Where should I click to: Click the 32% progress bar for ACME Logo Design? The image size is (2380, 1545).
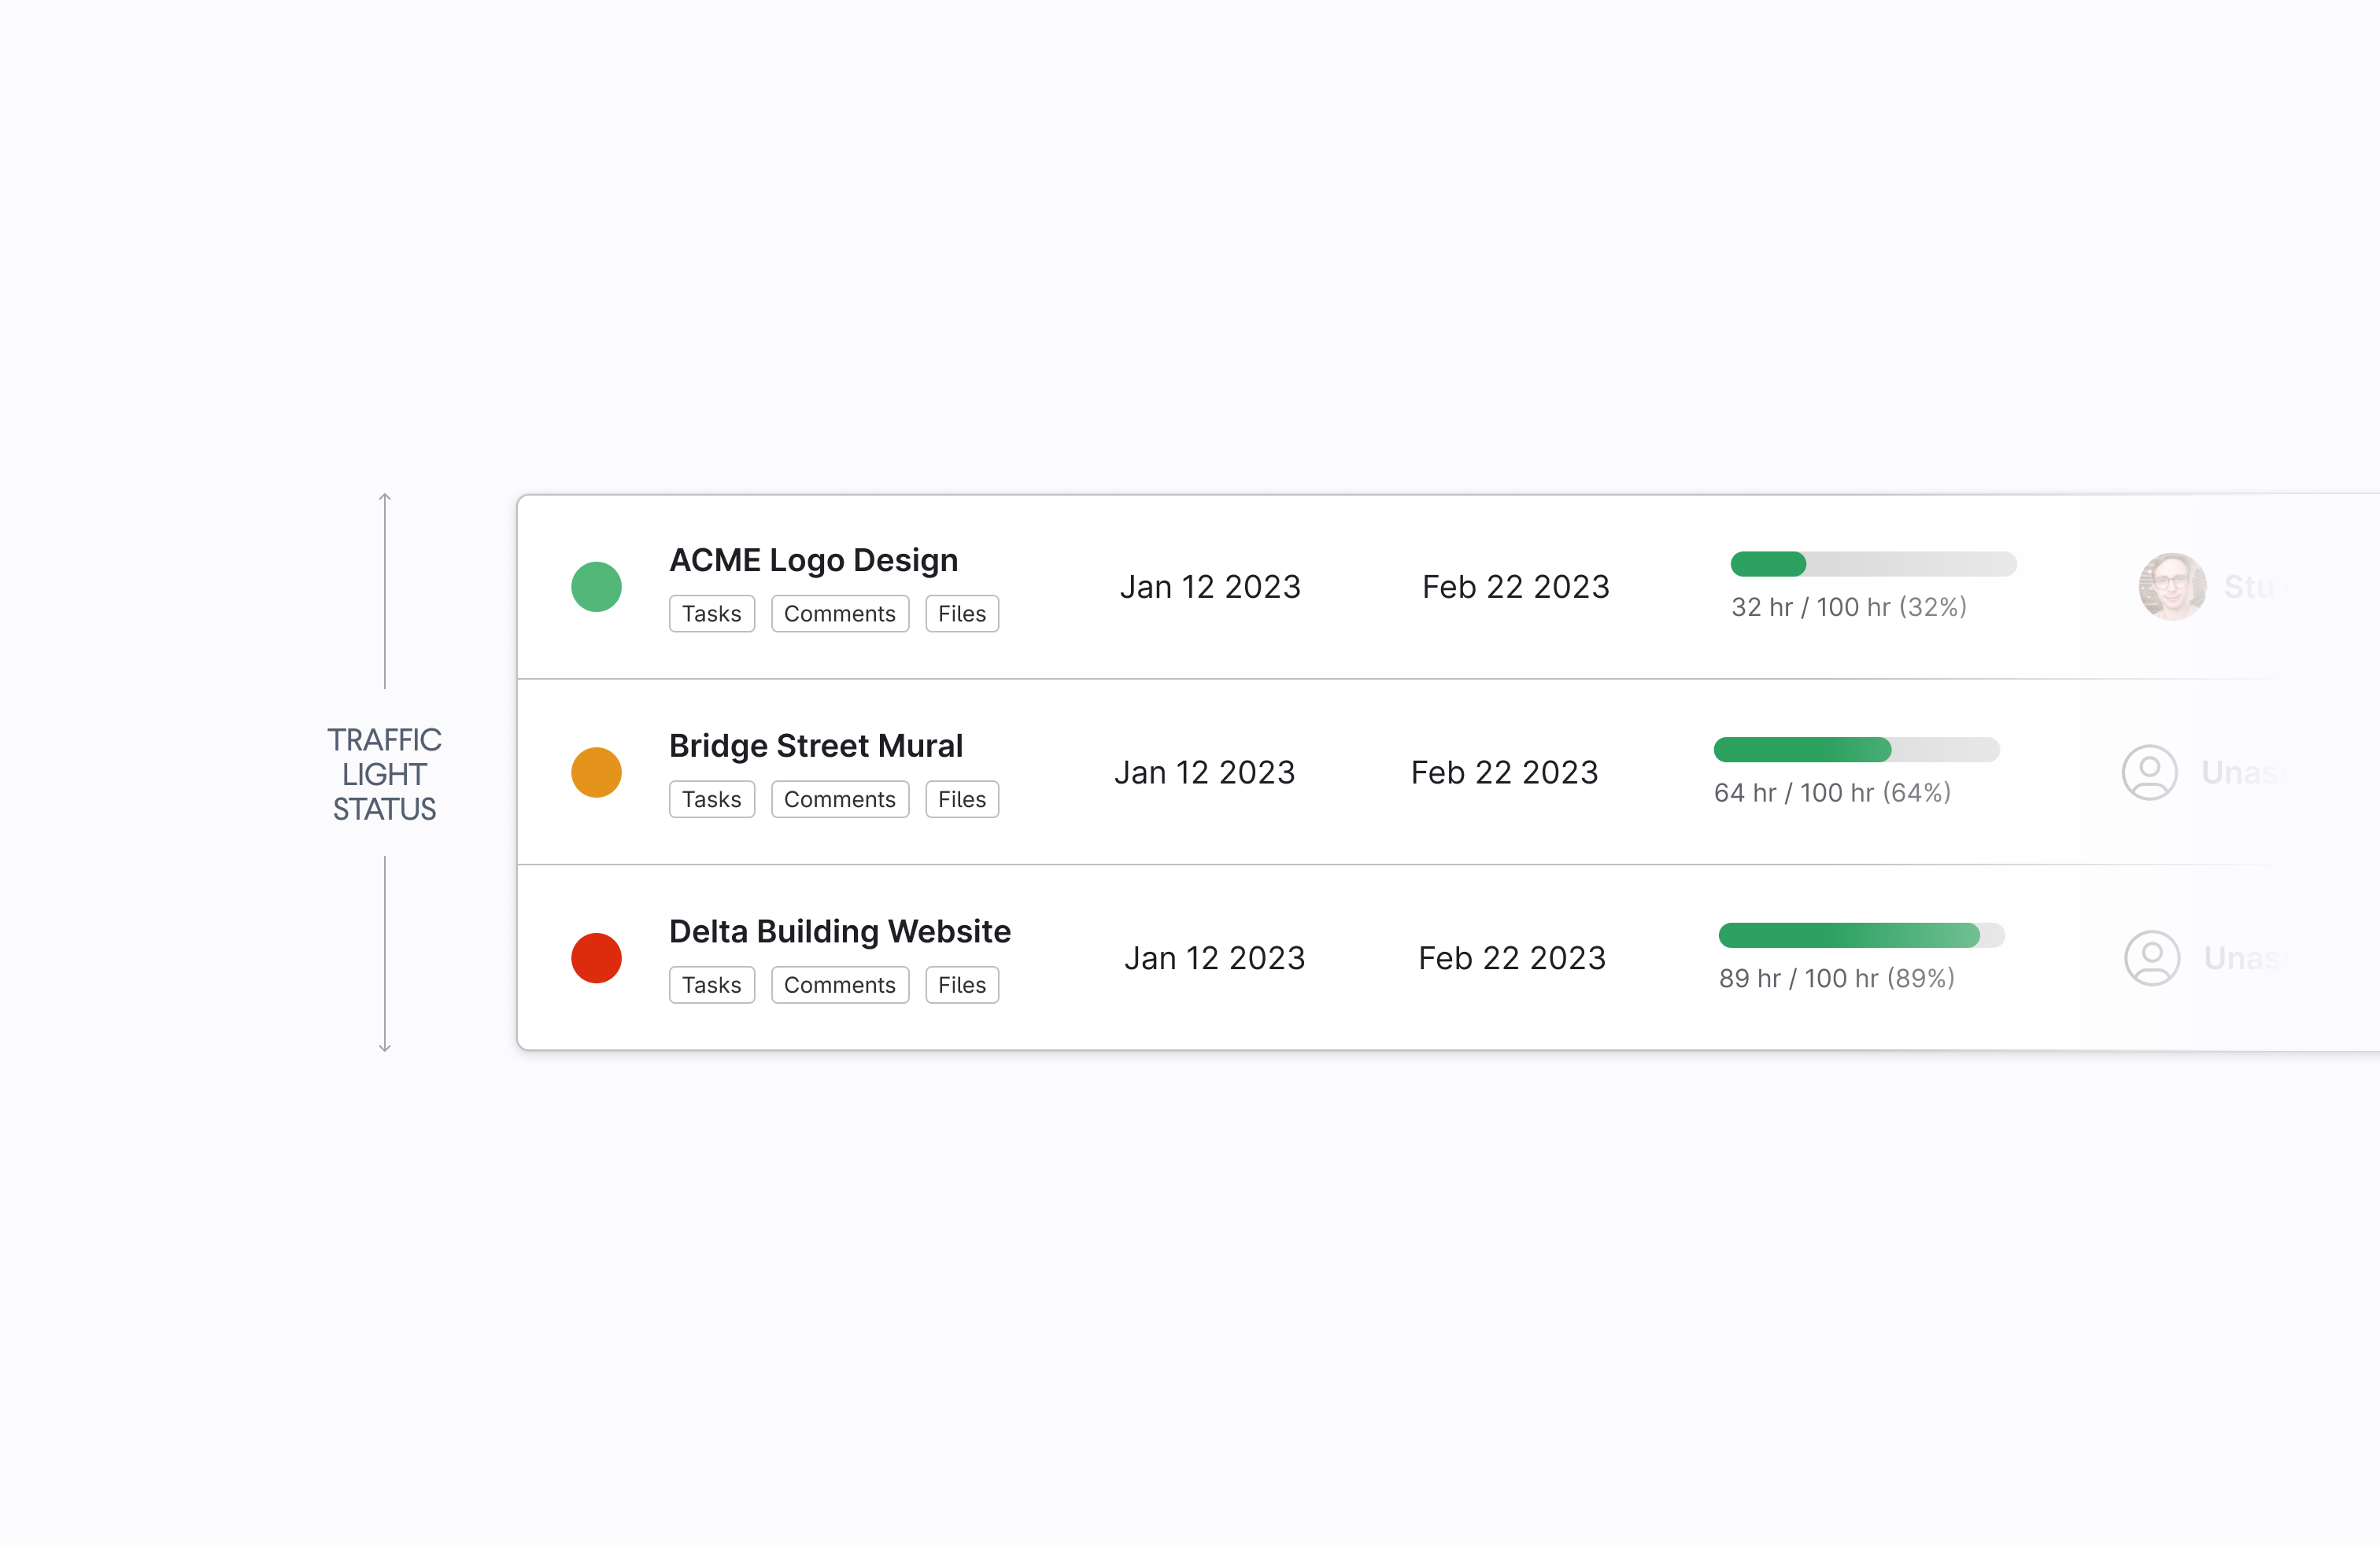(1872, 563)
